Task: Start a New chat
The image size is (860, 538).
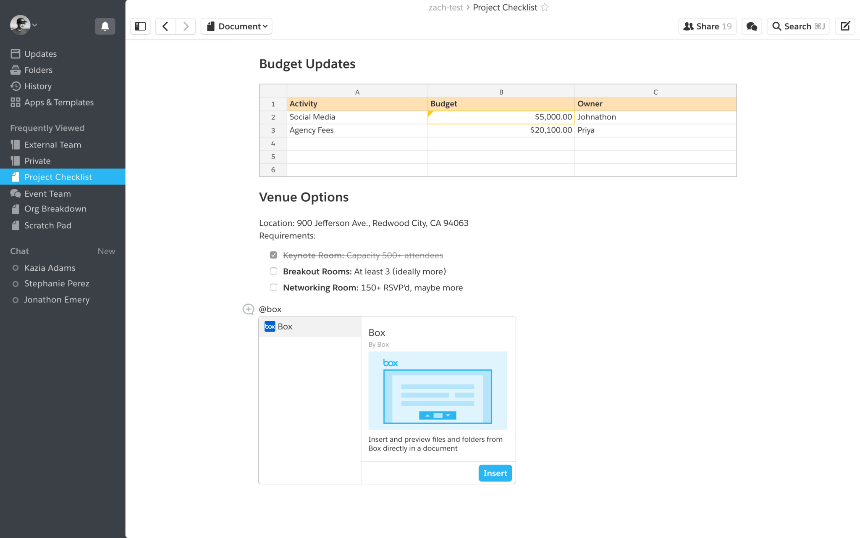Action: click(x=106, y=251)
